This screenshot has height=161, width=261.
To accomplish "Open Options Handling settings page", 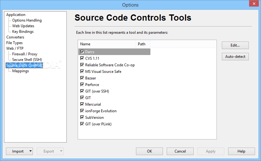I will (27, 20).
